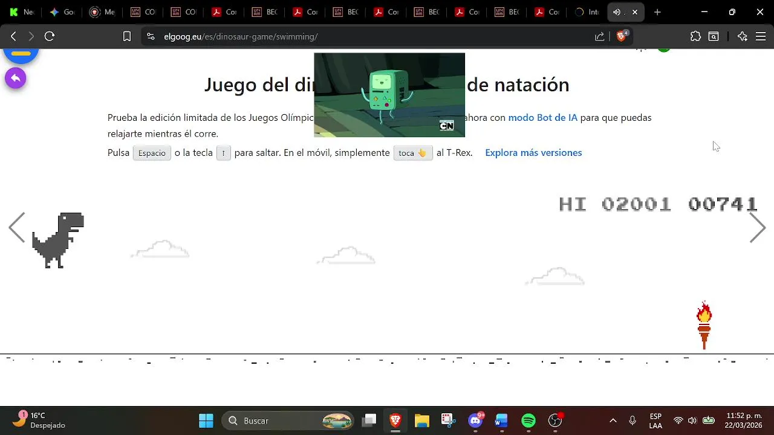Mute audio on the active tab
The image size is (774, 435).
[616, 12]
